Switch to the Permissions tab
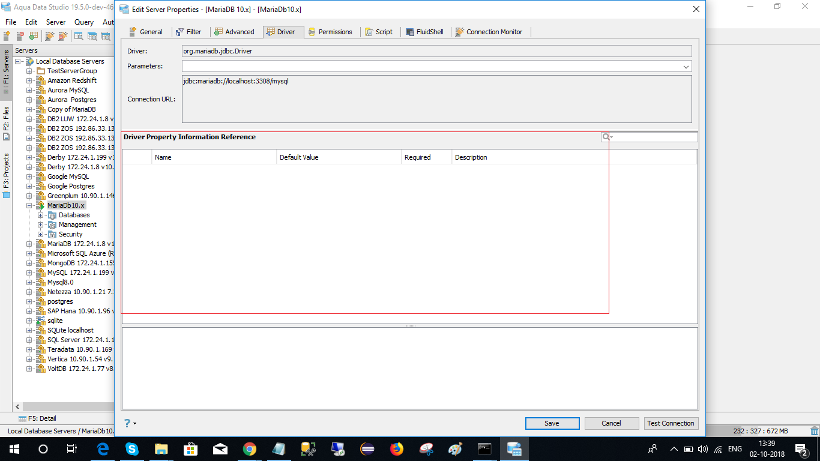The image size is (820, 461). pyautogui.click(x=330, y=32)
